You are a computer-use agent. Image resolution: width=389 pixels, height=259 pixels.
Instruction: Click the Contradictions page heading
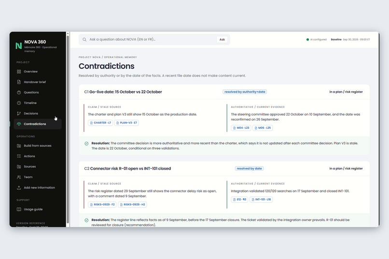point(107,66)
